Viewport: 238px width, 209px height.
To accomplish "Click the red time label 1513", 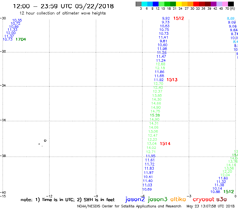I will 172,80.
